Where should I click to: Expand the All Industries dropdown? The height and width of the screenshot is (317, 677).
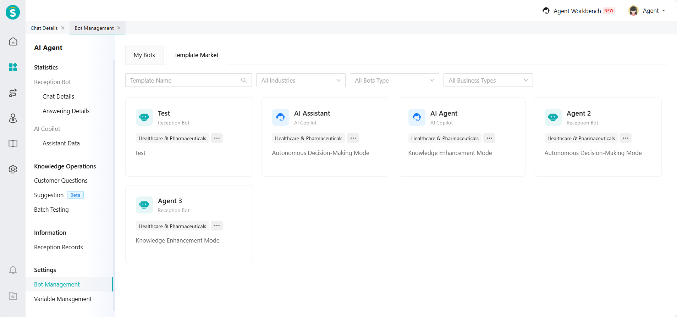click(301, 80)
